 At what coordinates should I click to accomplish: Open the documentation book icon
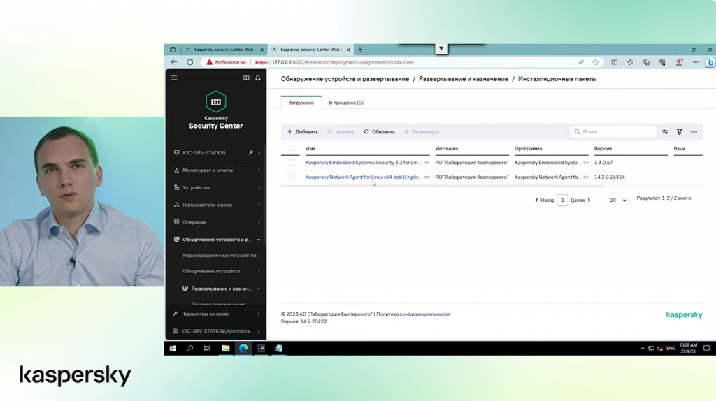(x=246, y=78)
